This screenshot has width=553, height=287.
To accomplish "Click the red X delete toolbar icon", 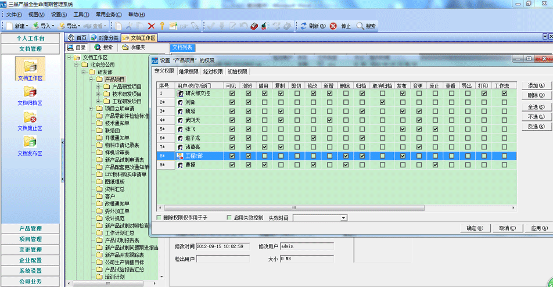I will [x=151, y=26].
